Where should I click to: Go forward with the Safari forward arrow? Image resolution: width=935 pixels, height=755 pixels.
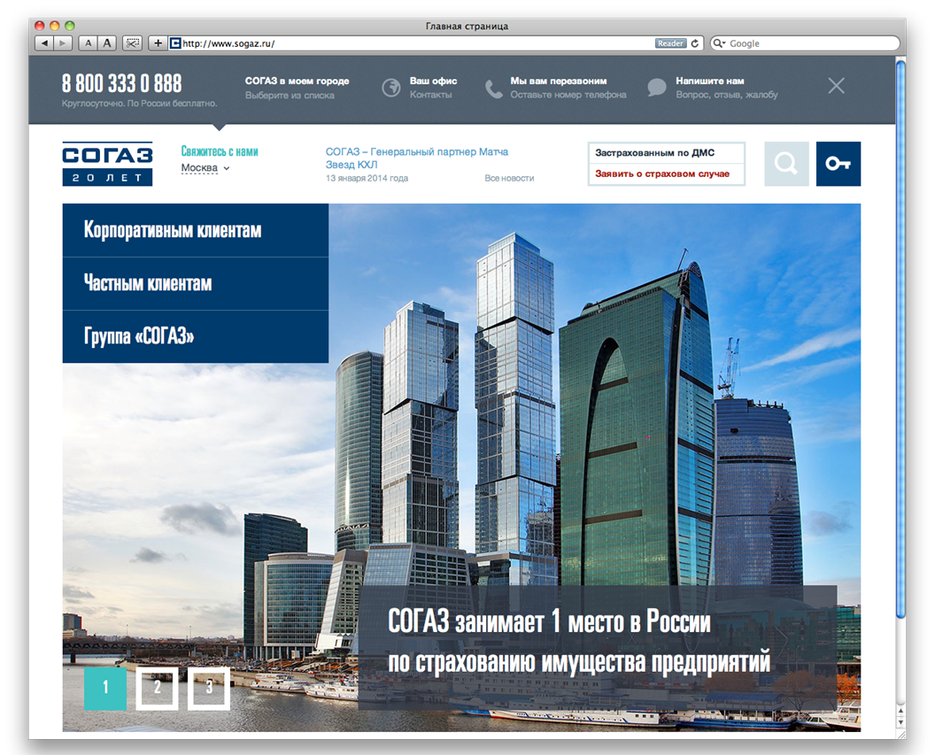[63, 42]
